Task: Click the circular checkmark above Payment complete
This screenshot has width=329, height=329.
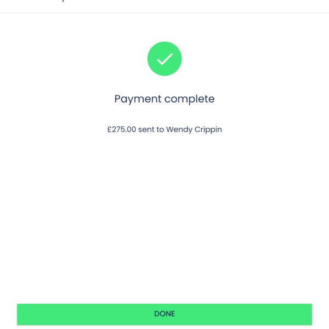Action: click(x=164, y=59)
